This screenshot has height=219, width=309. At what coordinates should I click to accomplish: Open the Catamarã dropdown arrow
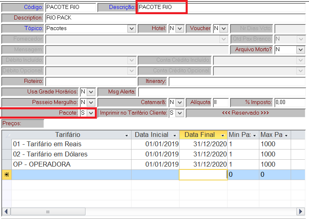coord(180,102)
